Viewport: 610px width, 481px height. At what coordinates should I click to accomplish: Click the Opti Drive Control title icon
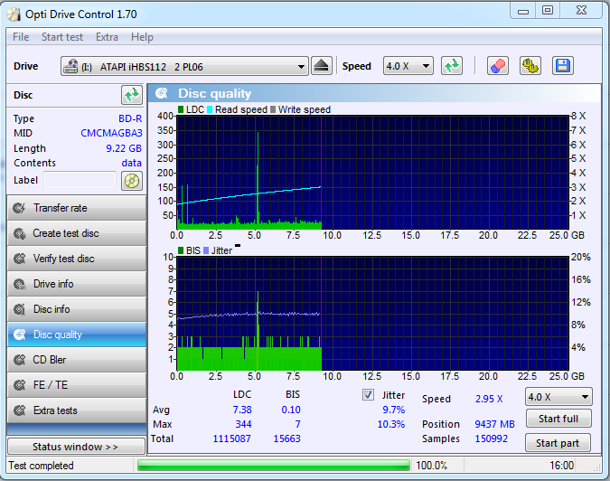click(14, 14)
